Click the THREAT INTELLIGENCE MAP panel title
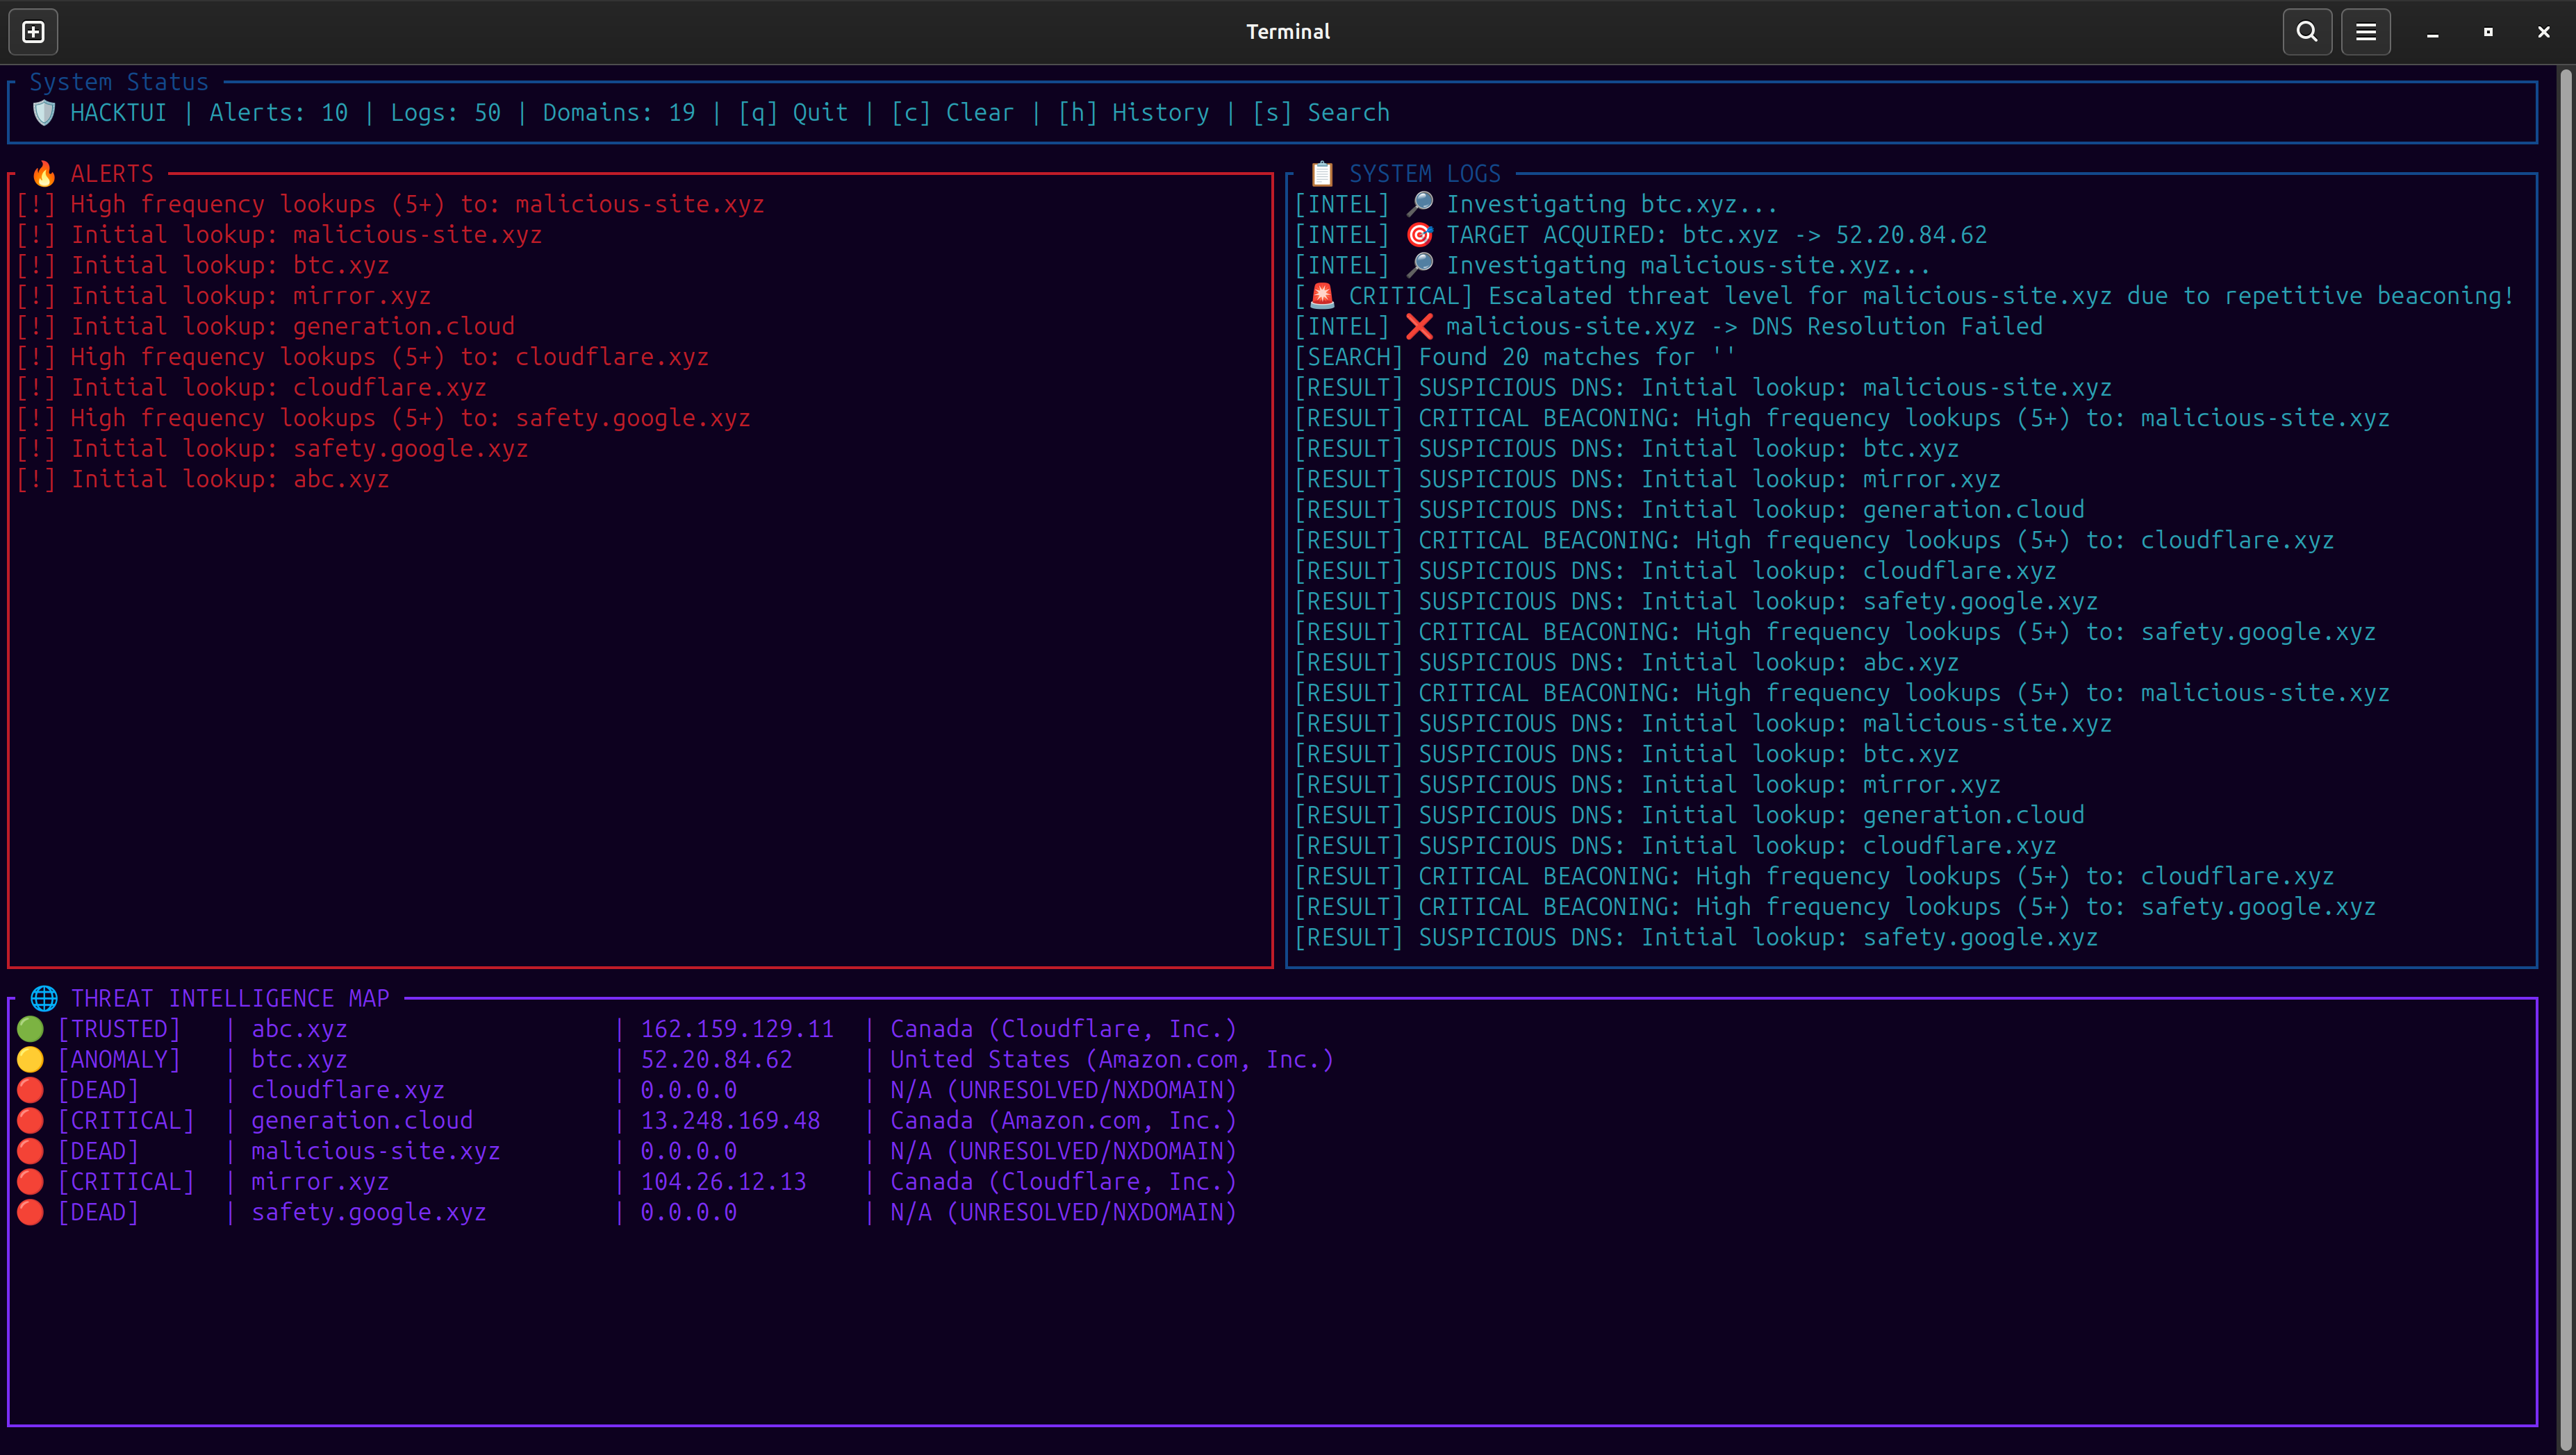This screenshot has width=2576, height=1455. pyautogui.click(x=230, y=998)
